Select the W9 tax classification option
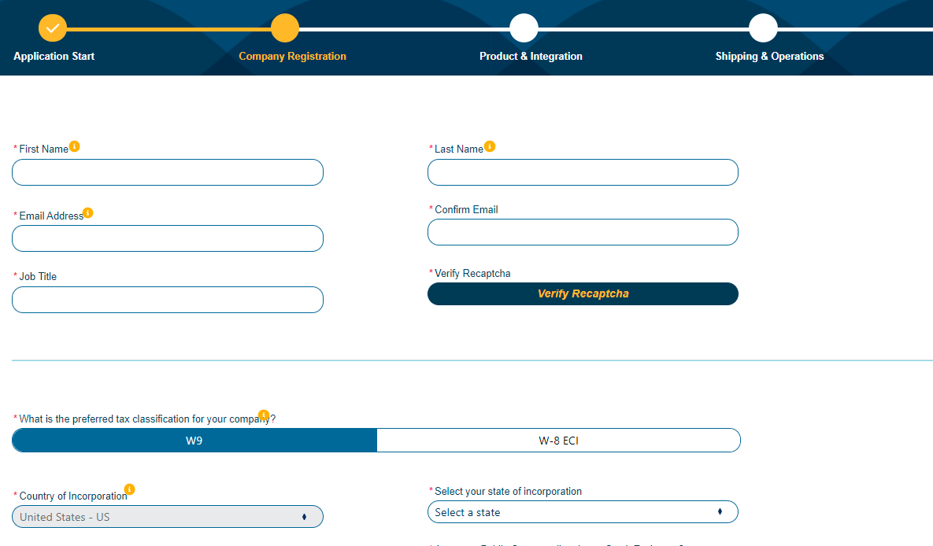933x546 pixels. tap(194, 441)
